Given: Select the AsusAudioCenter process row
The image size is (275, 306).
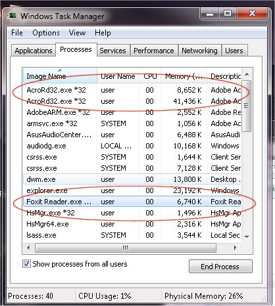Looking at the screenshot, I should 132,135.
